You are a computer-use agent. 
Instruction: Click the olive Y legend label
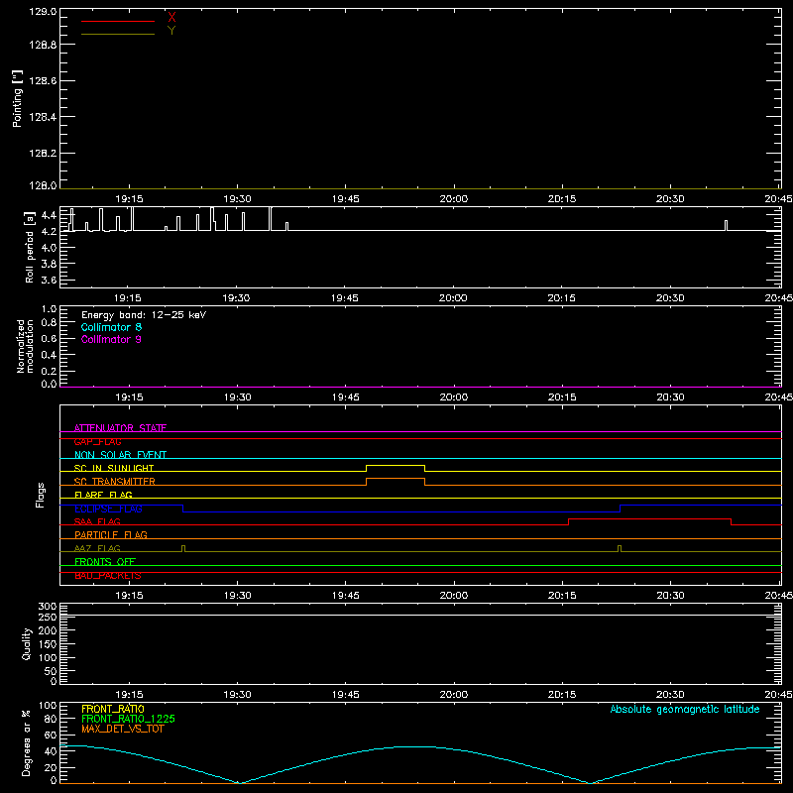click(x=171, y=31)
